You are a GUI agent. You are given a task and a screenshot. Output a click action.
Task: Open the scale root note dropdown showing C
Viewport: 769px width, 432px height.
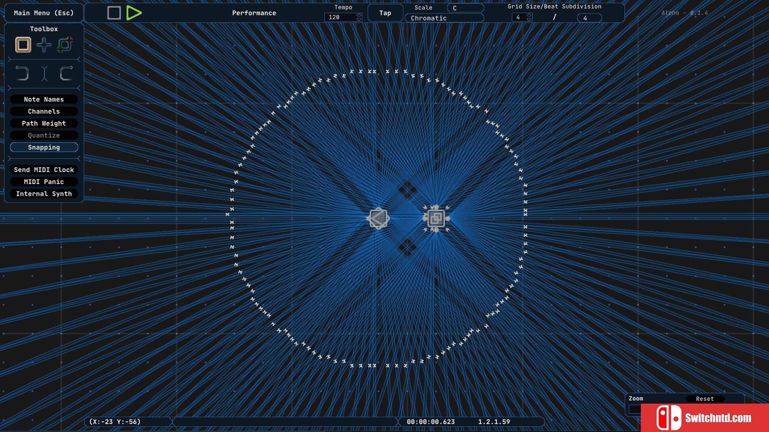[x=465, y=8]
